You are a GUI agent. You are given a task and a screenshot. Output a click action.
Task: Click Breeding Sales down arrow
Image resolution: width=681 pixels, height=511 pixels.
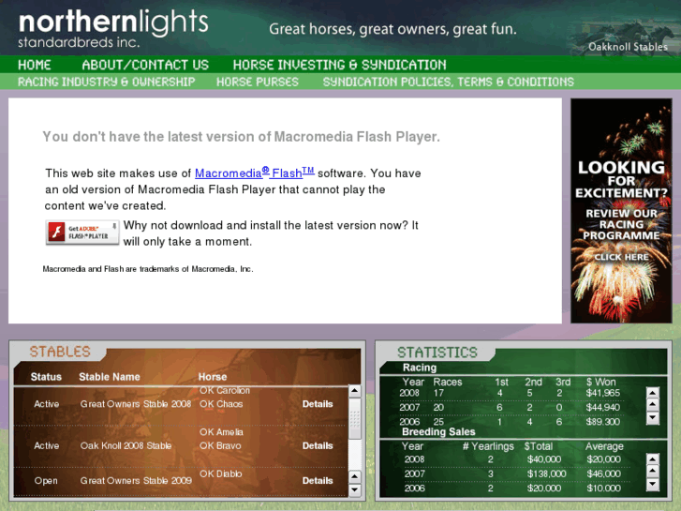coord(653,484)
